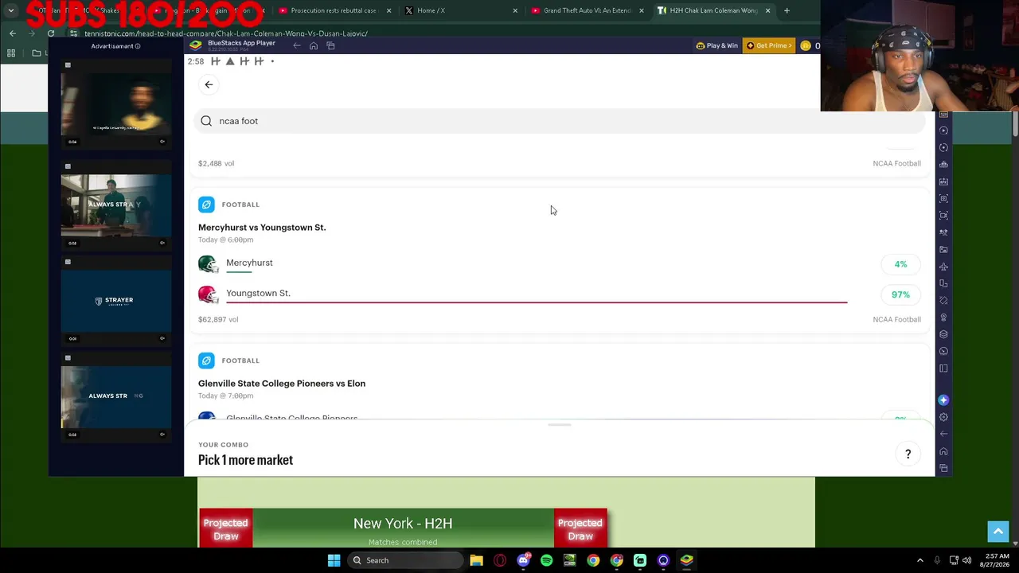Open the taskbar clock and date
This screenshot has height=573, width=1019.
(x=996, y=560)
